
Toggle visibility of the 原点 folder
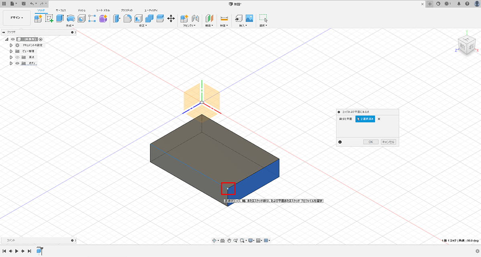tap(18, 57)
